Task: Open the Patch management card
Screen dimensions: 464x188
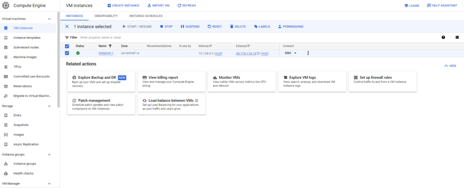Action: pyautogui.click(x=101, y=104)
